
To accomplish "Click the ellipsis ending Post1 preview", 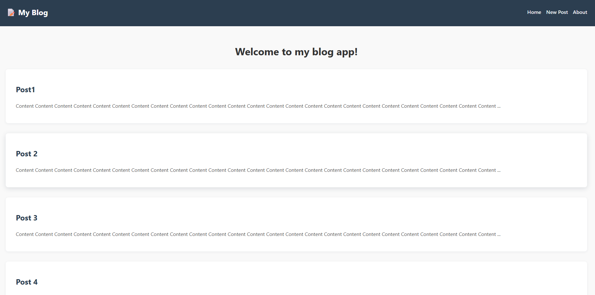I will point(499,106).
